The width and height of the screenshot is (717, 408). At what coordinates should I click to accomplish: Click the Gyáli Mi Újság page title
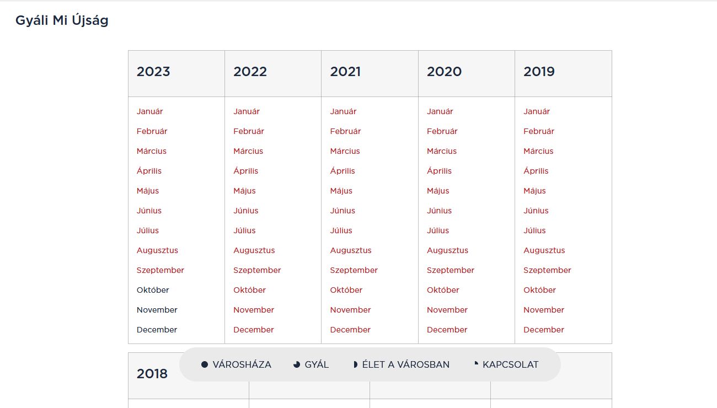pos(62,21)
